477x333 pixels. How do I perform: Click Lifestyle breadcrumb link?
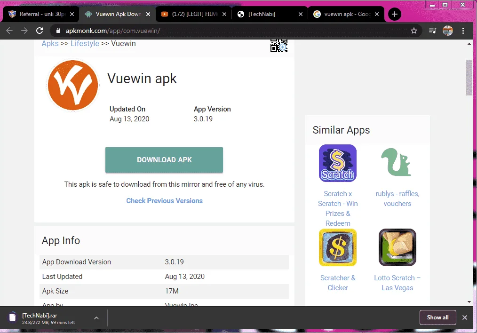pyautogui.click(x=85, y=43)
